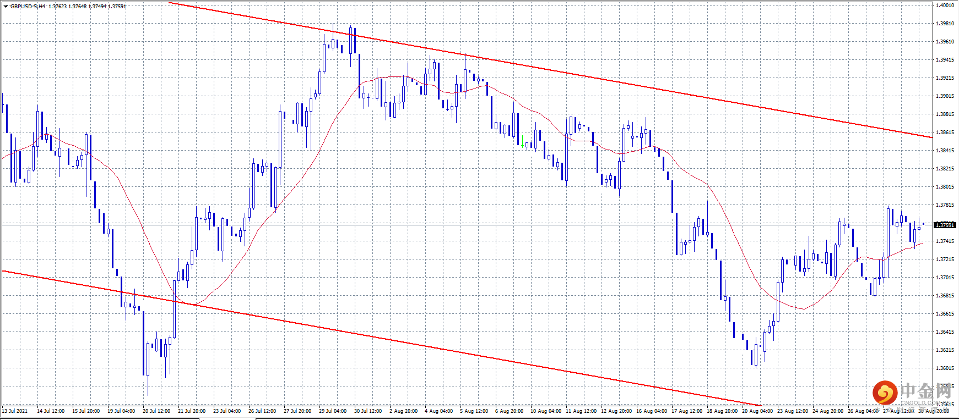Screen dimensions: 959x420
Task: Click the 1.39015 price axis label
Action: (x=945, y=96)
